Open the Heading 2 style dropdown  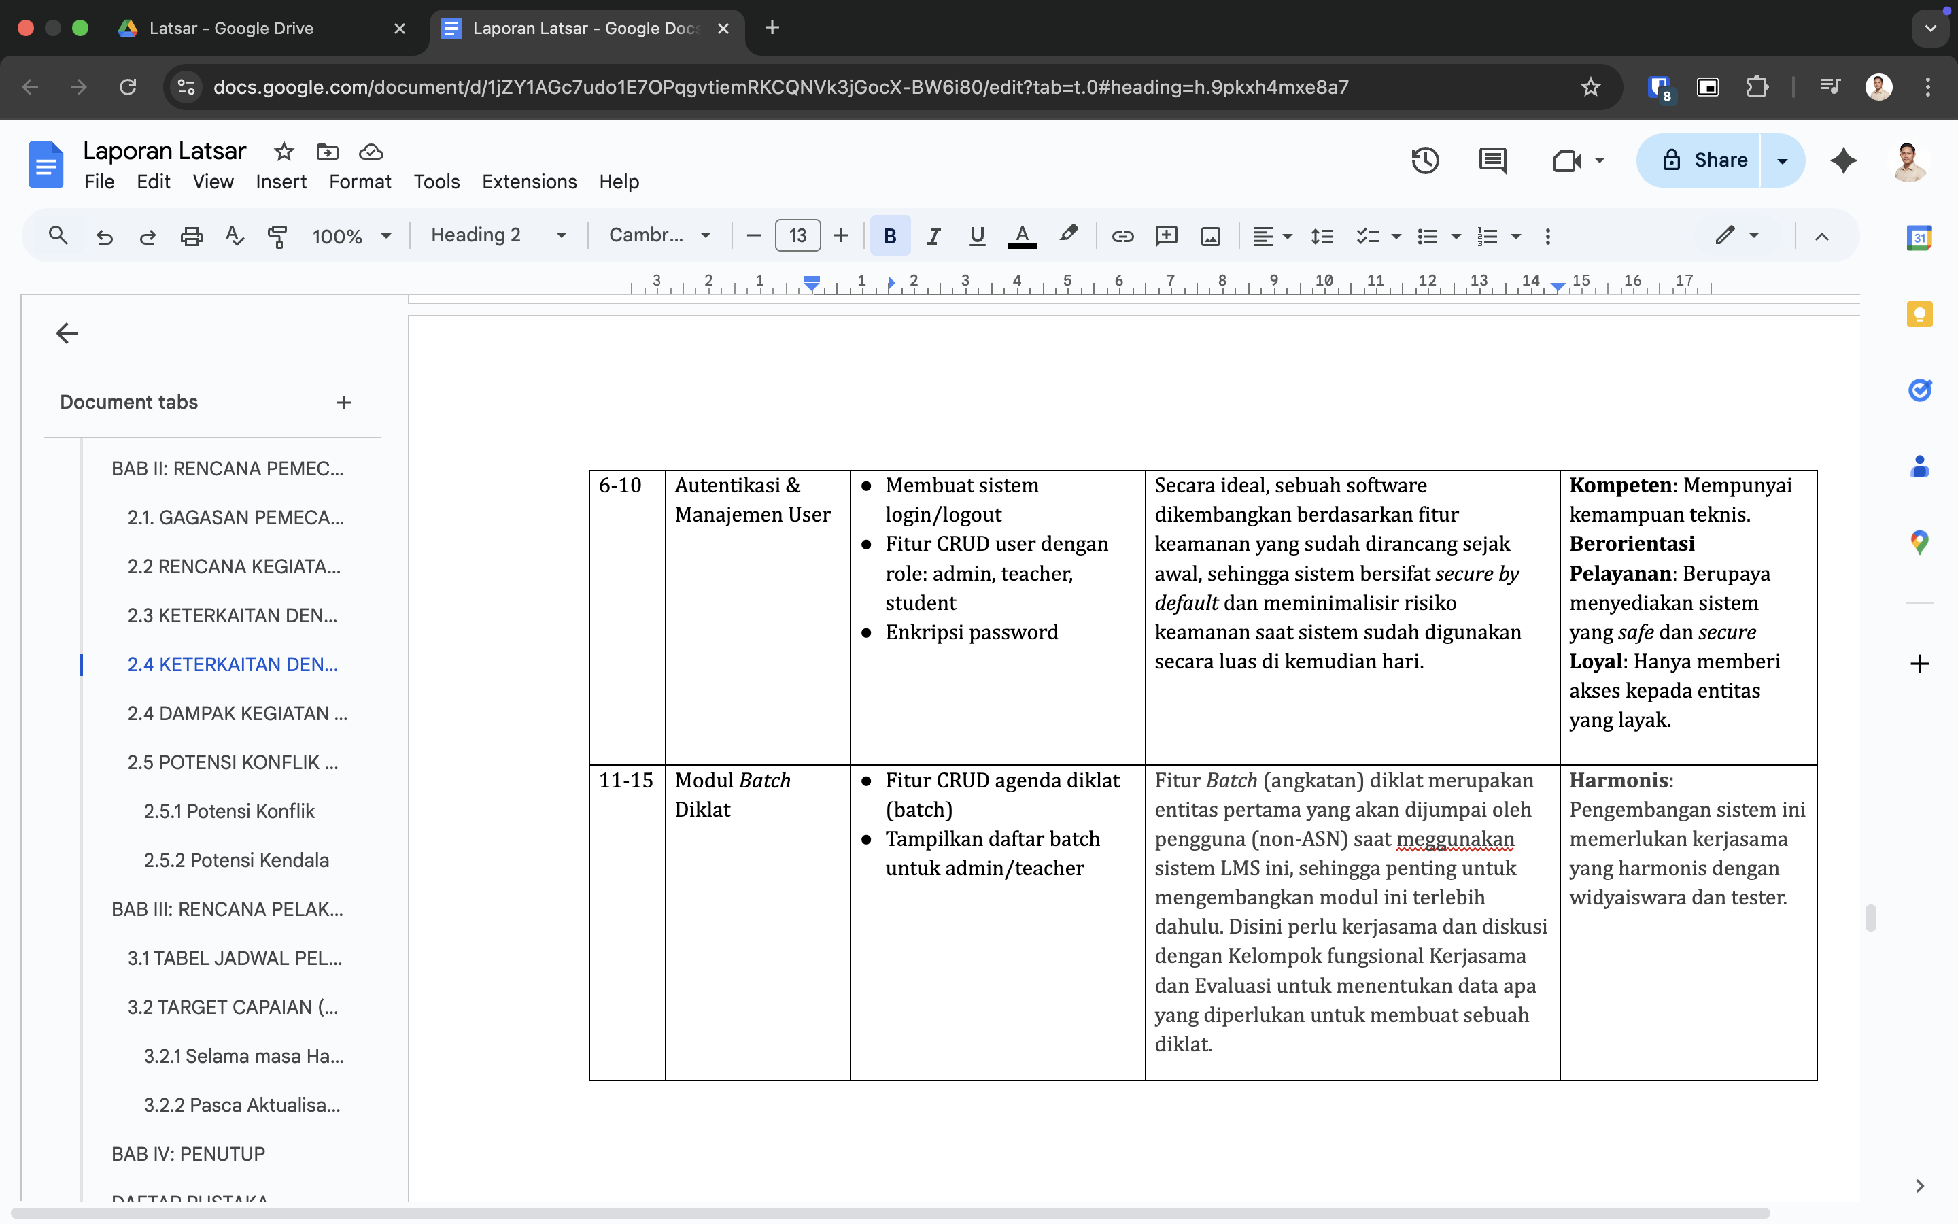click(498, 235)
